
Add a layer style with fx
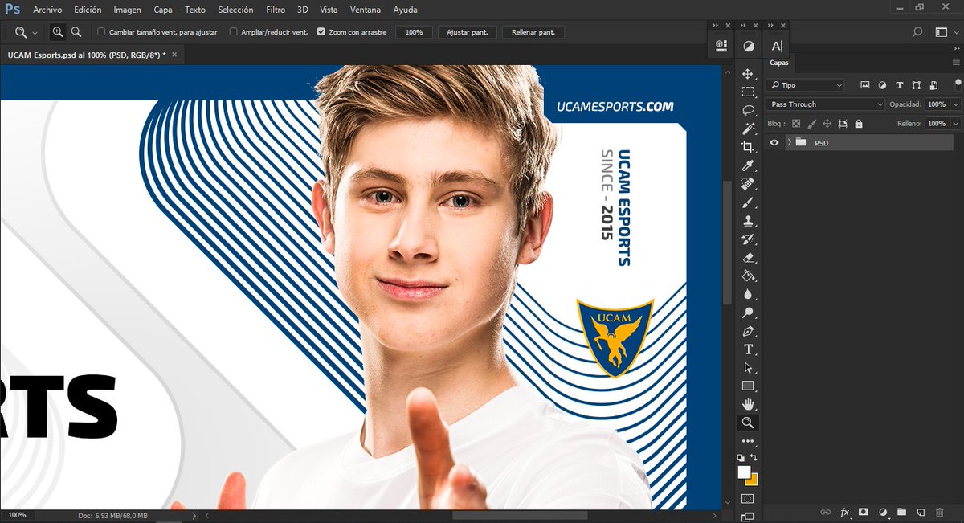pos(844,512)
